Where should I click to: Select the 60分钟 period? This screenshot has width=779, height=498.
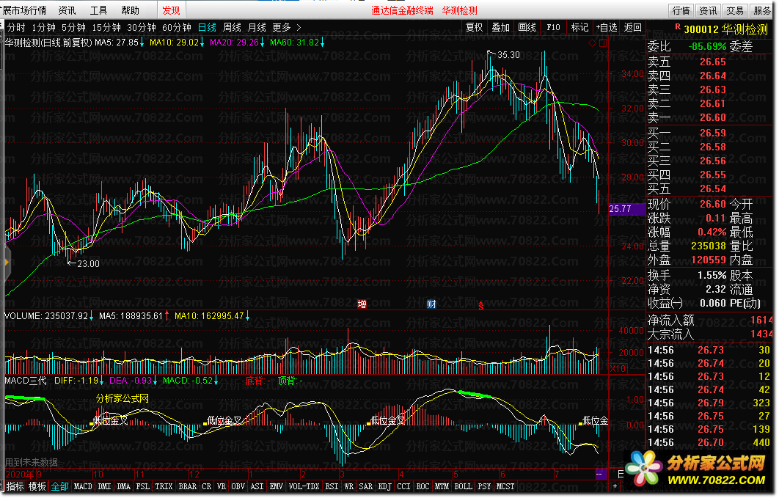click(177, 27)
